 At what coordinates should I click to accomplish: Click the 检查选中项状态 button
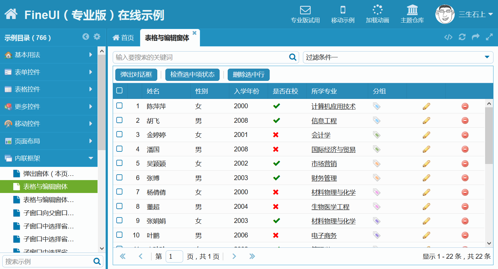click(192, 75)
